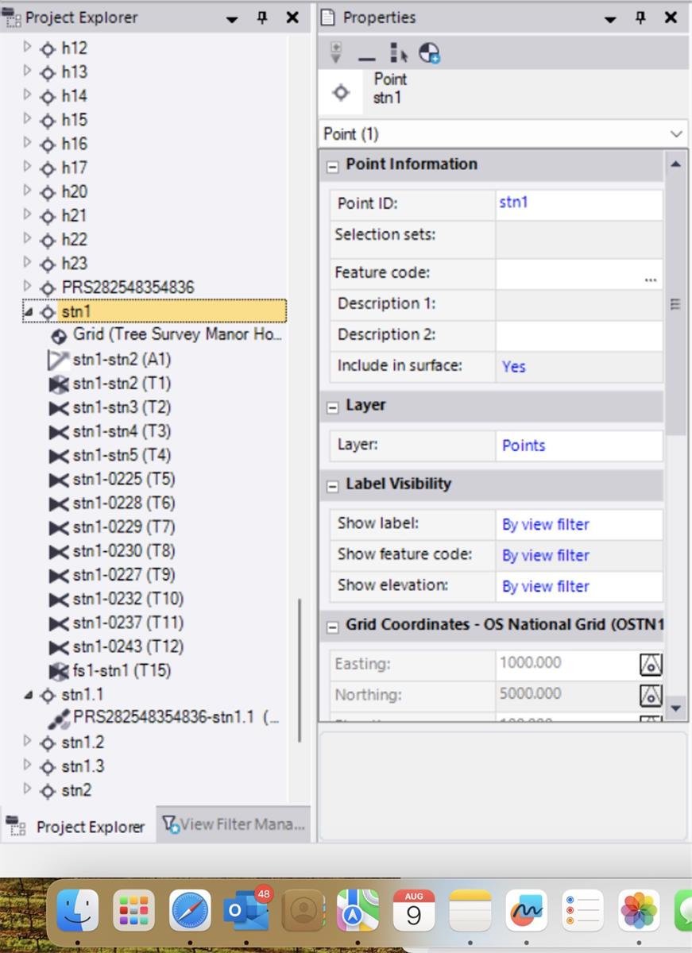Click the observation icon for stn1-stn3 (T2)
Image resolution: width=692 pixels, height=953 pixels.
59,408
